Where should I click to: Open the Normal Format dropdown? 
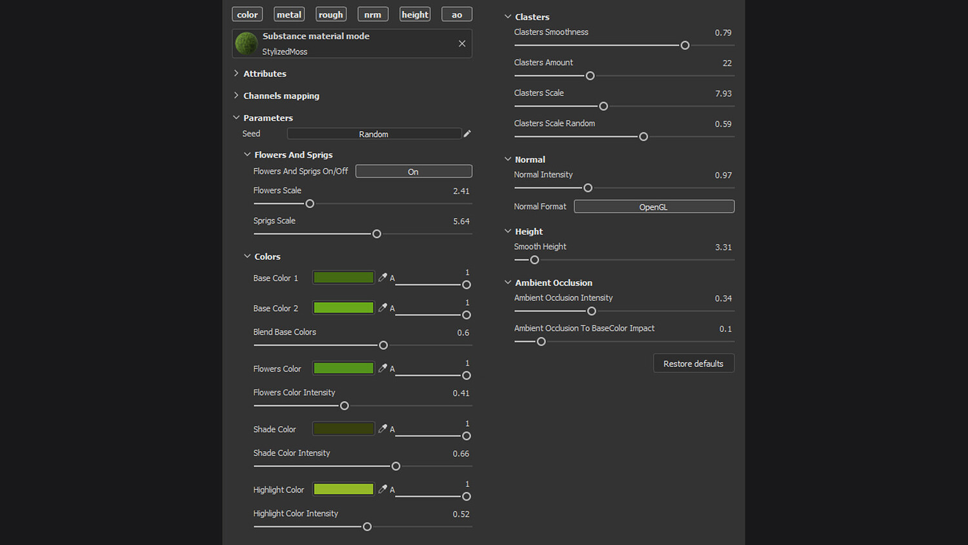point(654,207)
